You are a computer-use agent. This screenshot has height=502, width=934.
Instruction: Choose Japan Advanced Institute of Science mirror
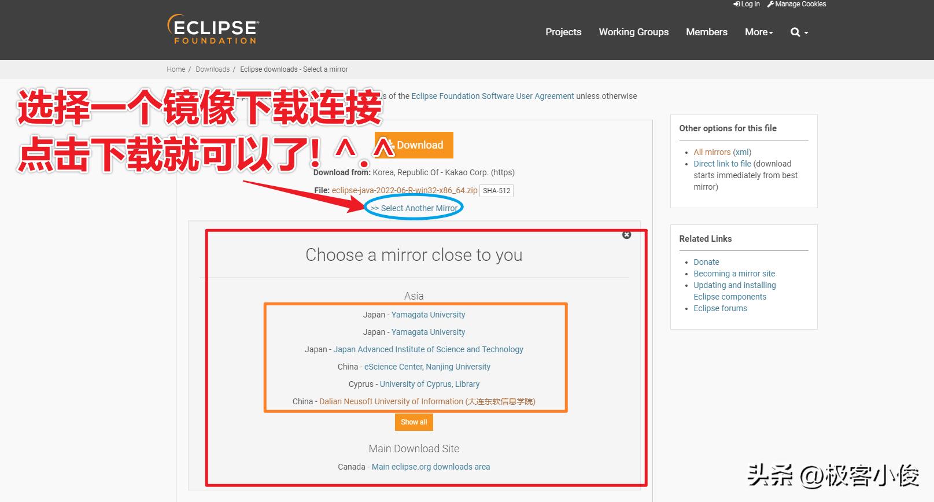[x=428, y=349]
